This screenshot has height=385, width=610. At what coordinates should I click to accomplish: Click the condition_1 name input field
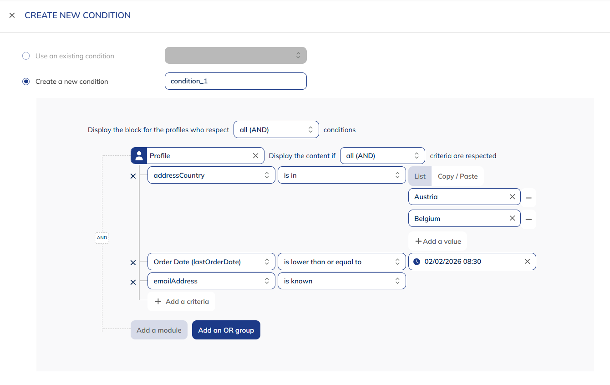[x=235, y=81]
